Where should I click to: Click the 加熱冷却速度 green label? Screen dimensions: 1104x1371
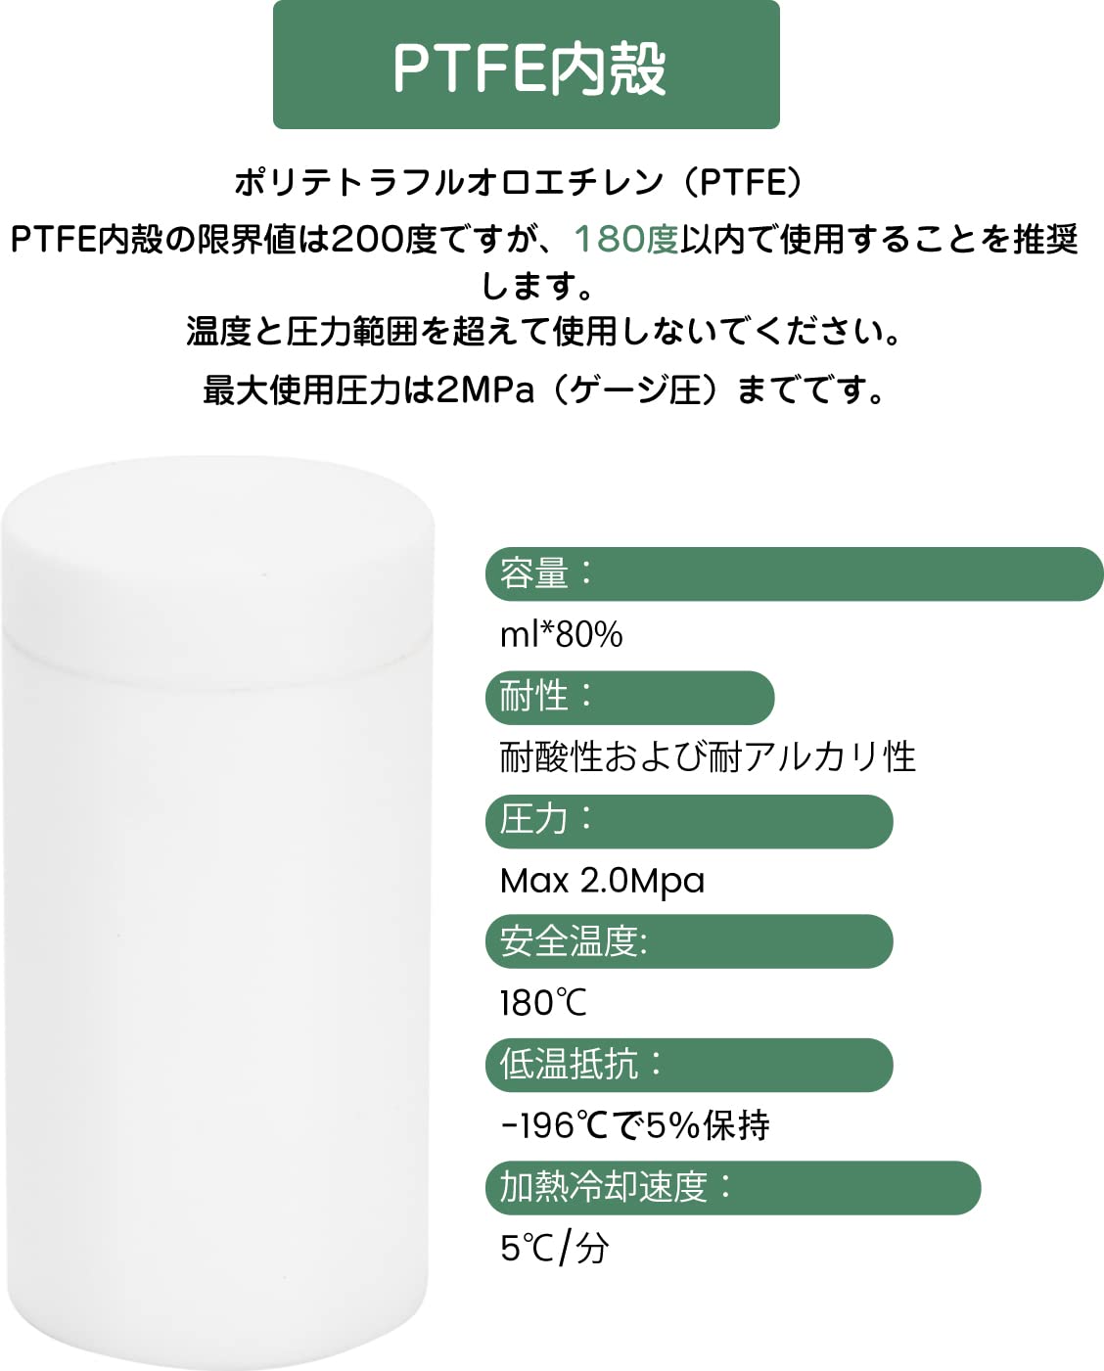pyautogui.click(x=733, y=1188)
